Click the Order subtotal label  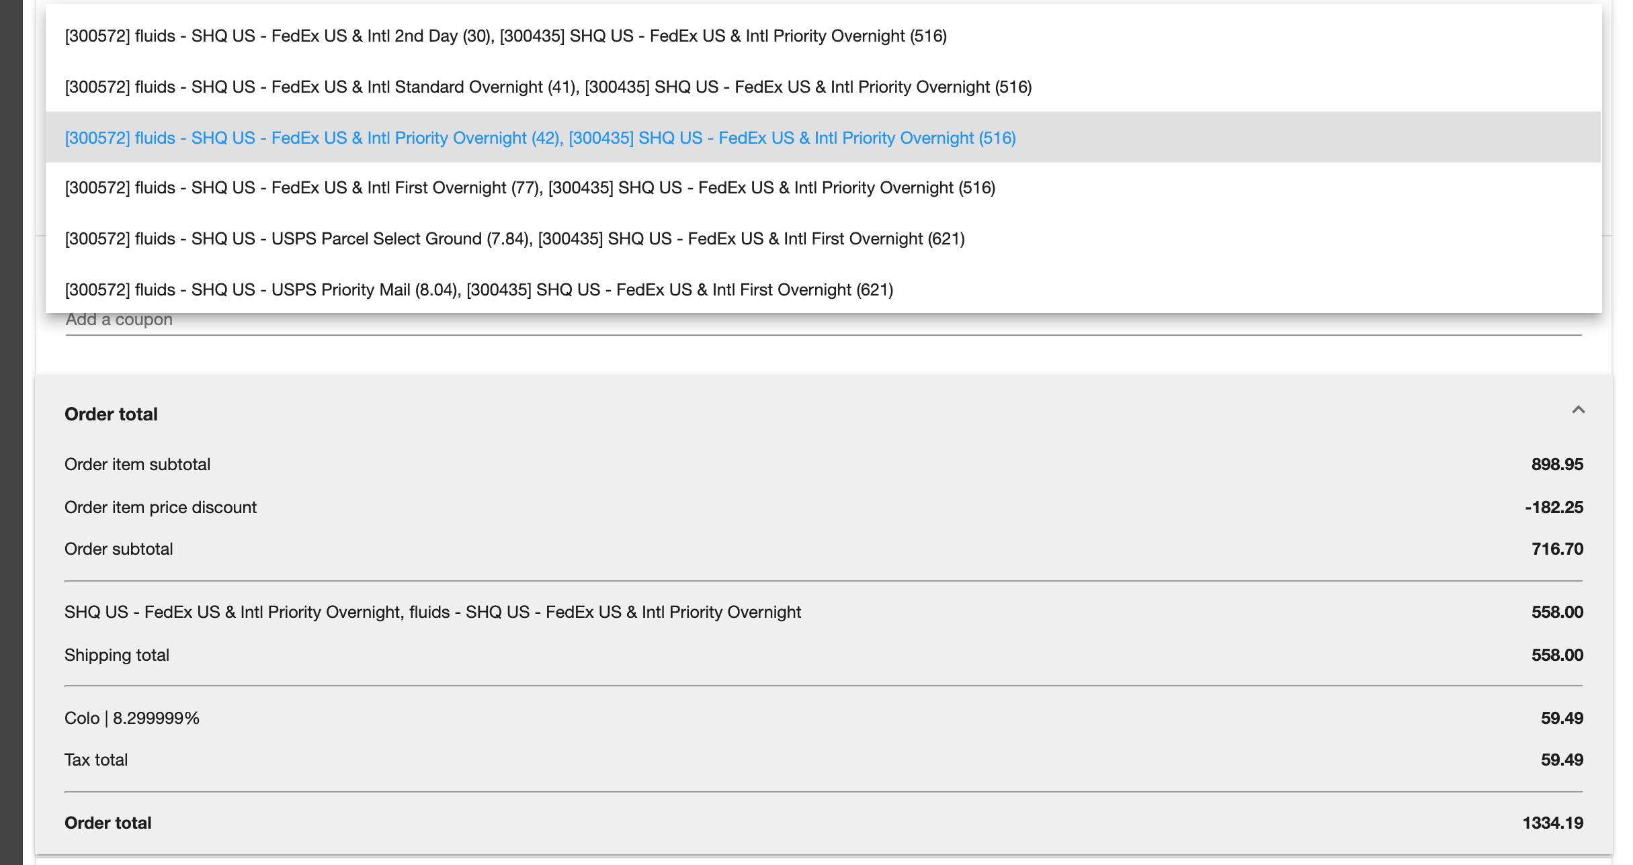(118, 549)
